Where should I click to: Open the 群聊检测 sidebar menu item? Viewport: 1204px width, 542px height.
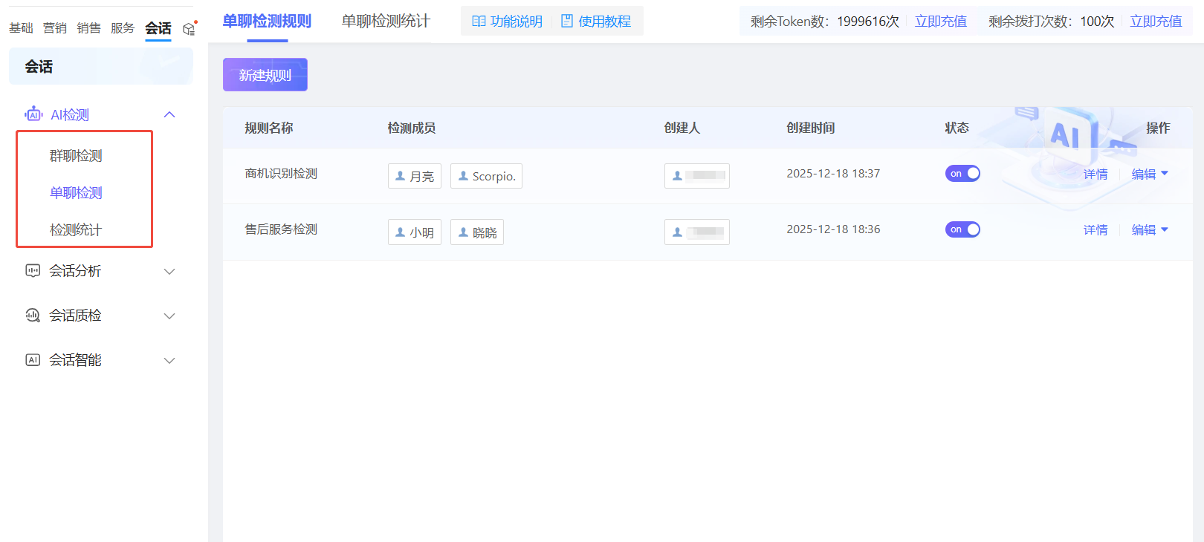(76, 156)
